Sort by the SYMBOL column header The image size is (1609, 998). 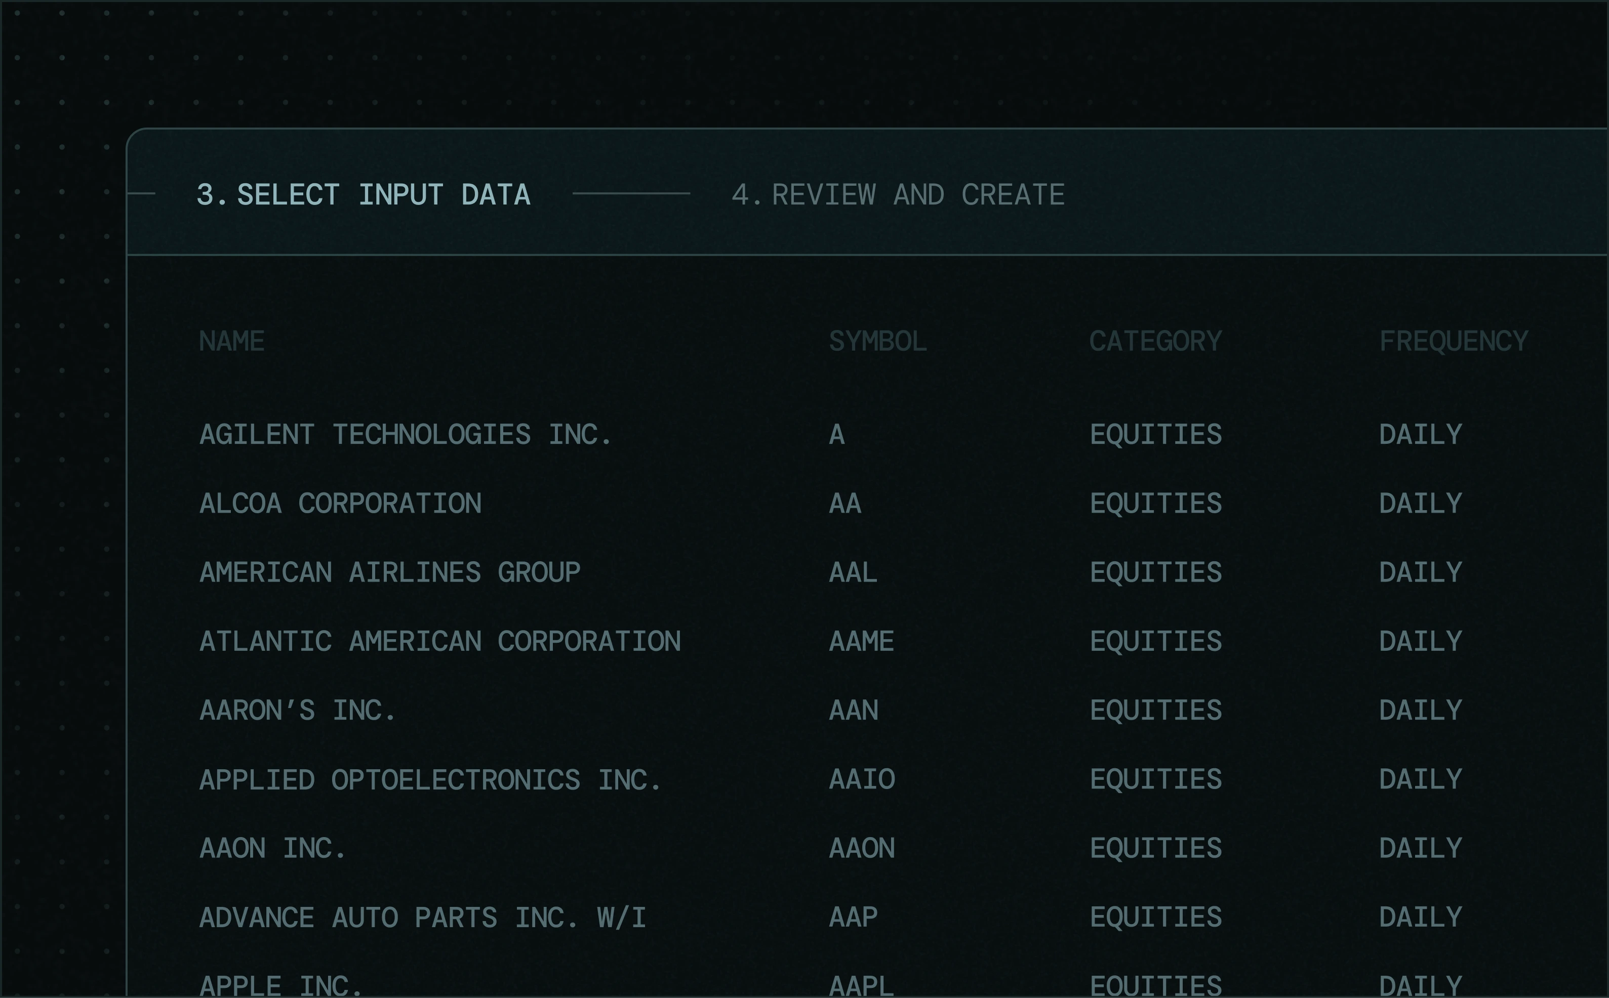pyautogui.click(x=877, y=341)
